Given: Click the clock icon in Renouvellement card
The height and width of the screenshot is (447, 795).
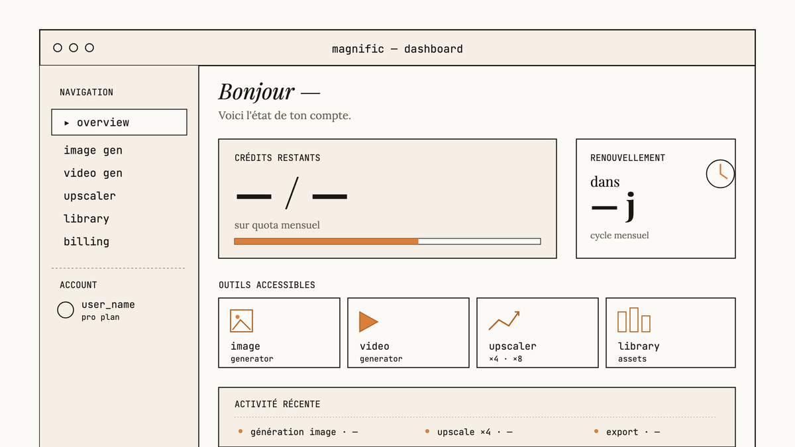Looking at the screenshot, I should 720,174.
